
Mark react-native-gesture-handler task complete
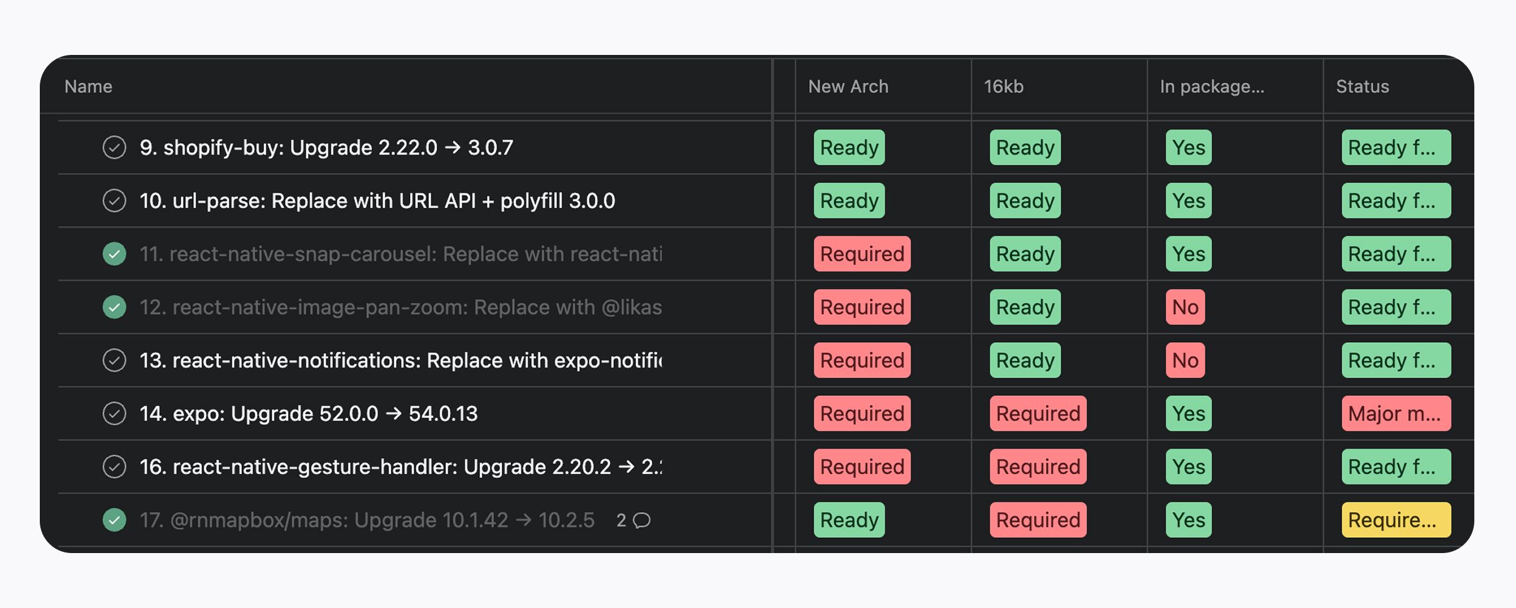point(114,467)
